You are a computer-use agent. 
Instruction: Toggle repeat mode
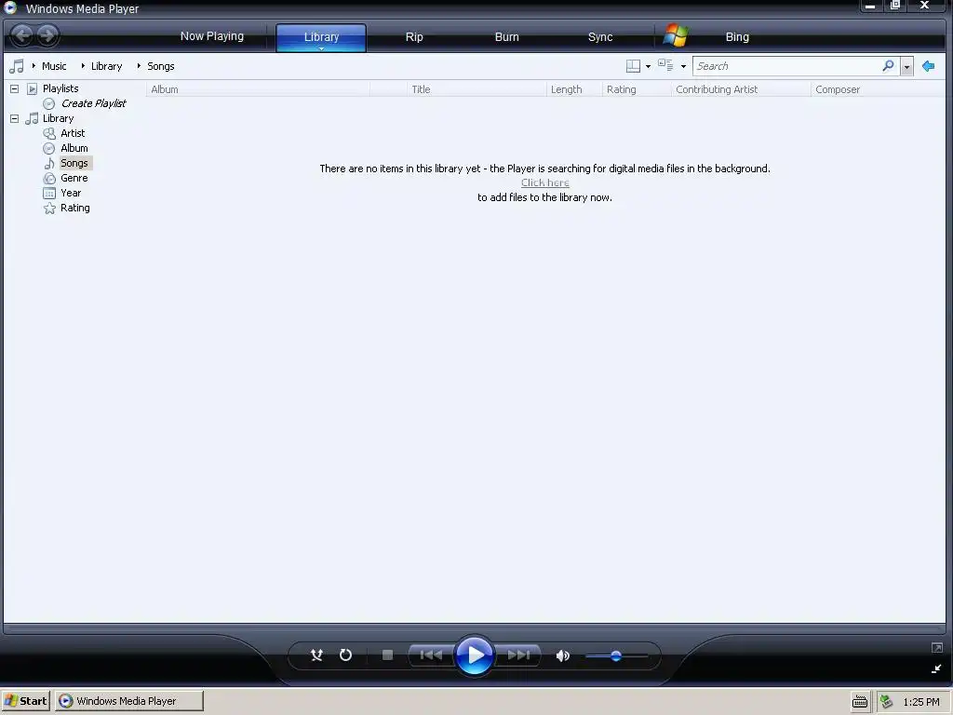[345, 654]
